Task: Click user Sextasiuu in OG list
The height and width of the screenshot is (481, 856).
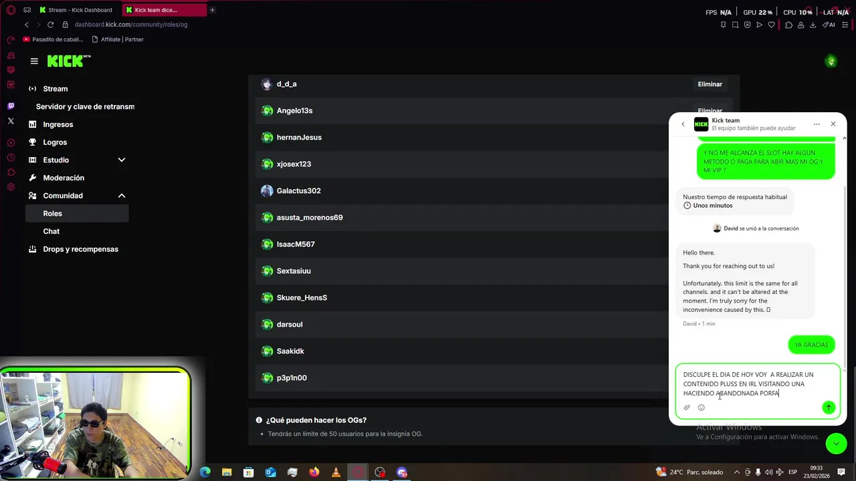Action: point(294,271)
